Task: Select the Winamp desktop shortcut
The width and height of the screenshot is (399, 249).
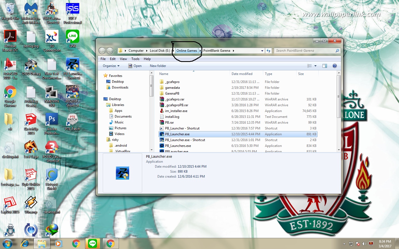Action: tap(31, 205)
